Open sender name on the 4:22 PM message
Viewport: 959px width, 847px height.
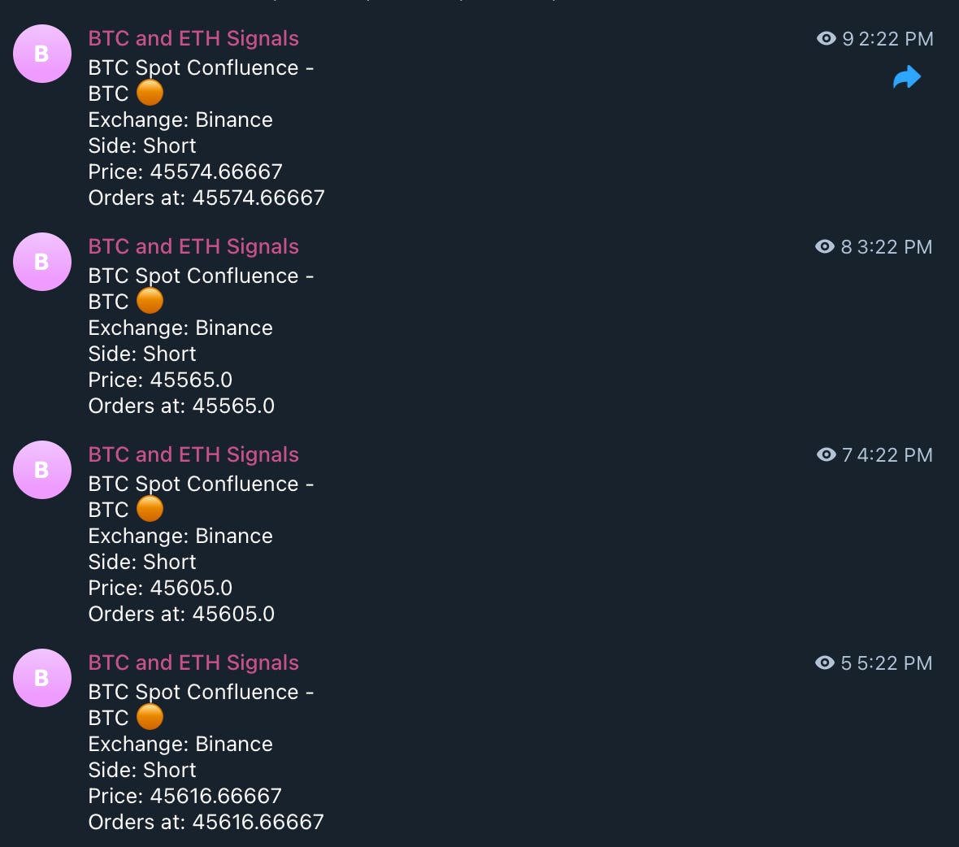pyautogui.click(x=193, y=454)
